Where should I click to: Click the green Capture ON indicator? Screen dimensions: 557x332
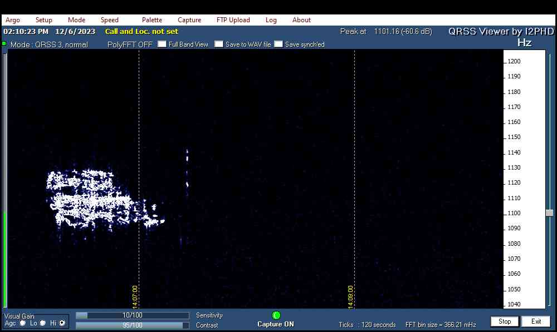tap(276, 315)
